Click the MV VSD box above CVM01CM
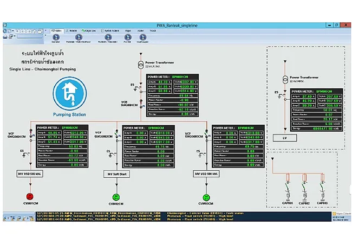Viewport: 352px width, 244px height. pyautogui.click(x=30, y=174)
